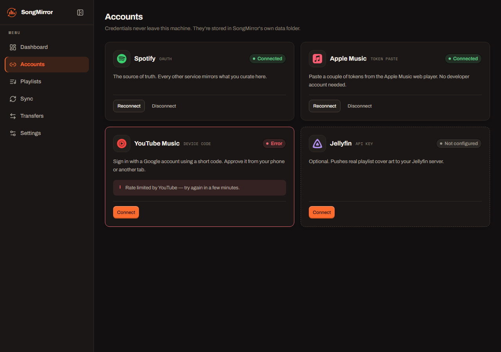501x352 pixels.
Task: Connect the YouTube Music account
Action: click(x=126, y=212)
